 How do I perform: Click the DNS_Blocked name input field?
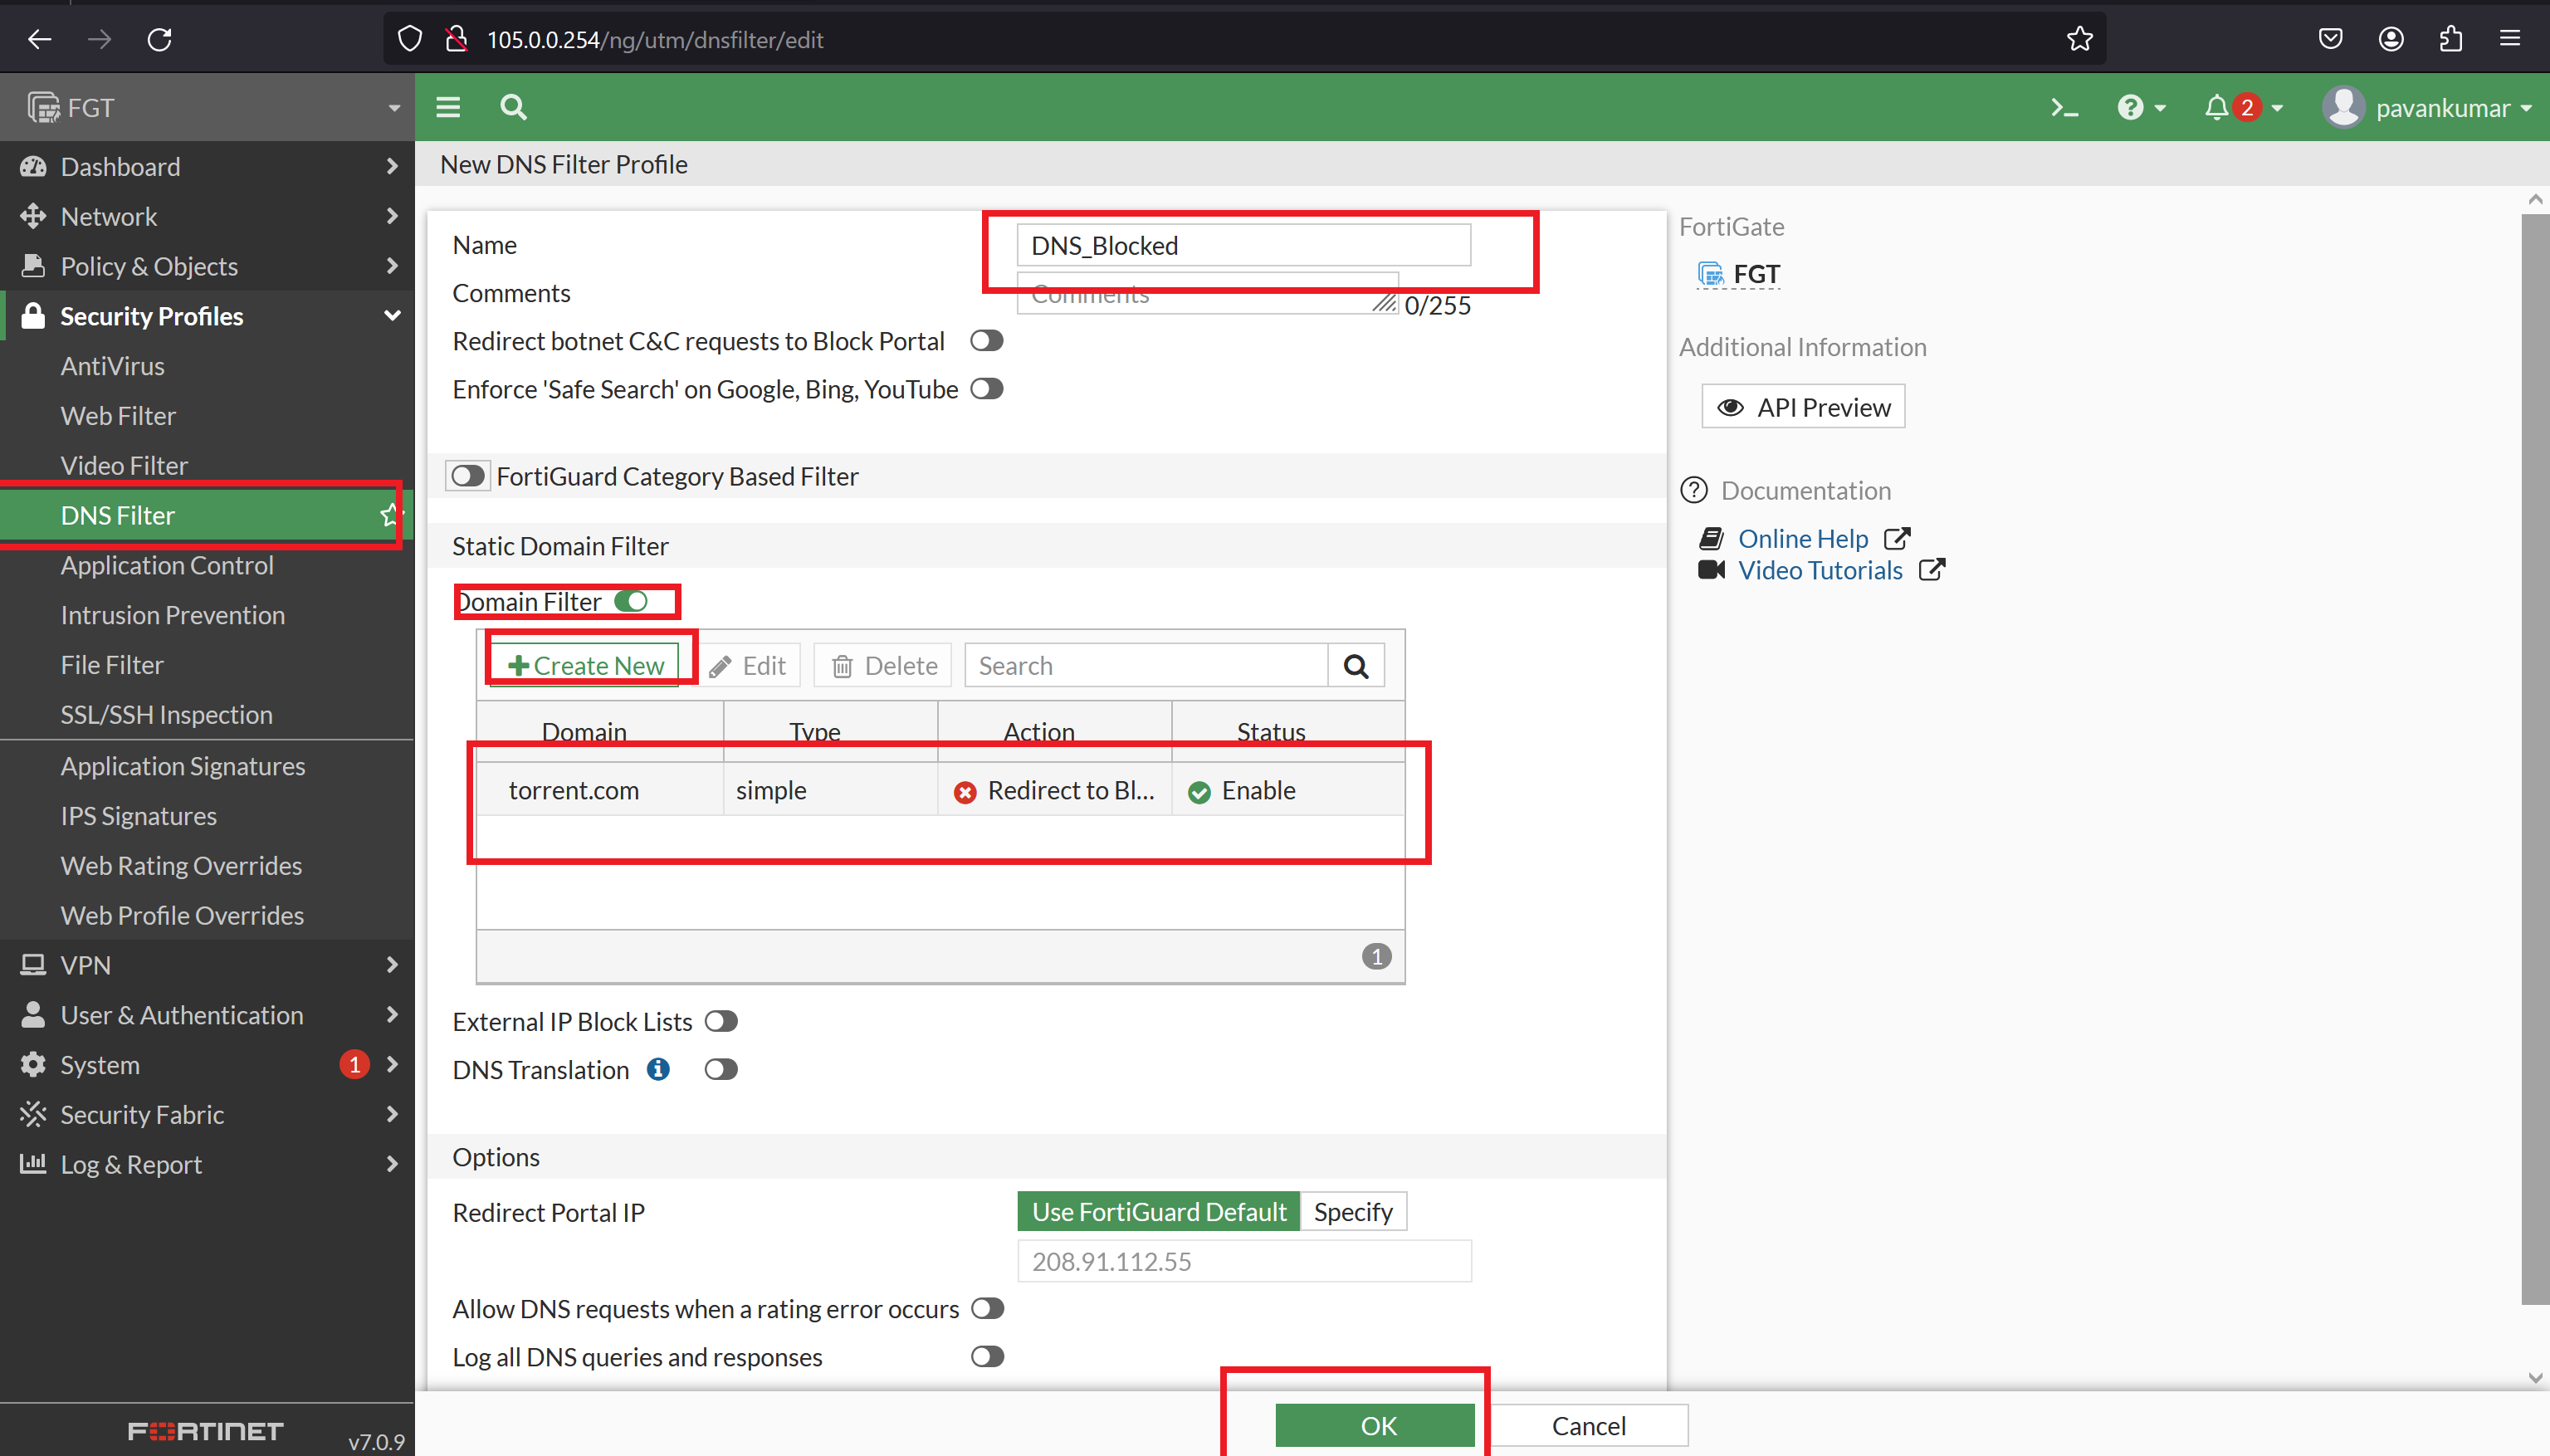pyautogui.click(x=1243, y=244)
